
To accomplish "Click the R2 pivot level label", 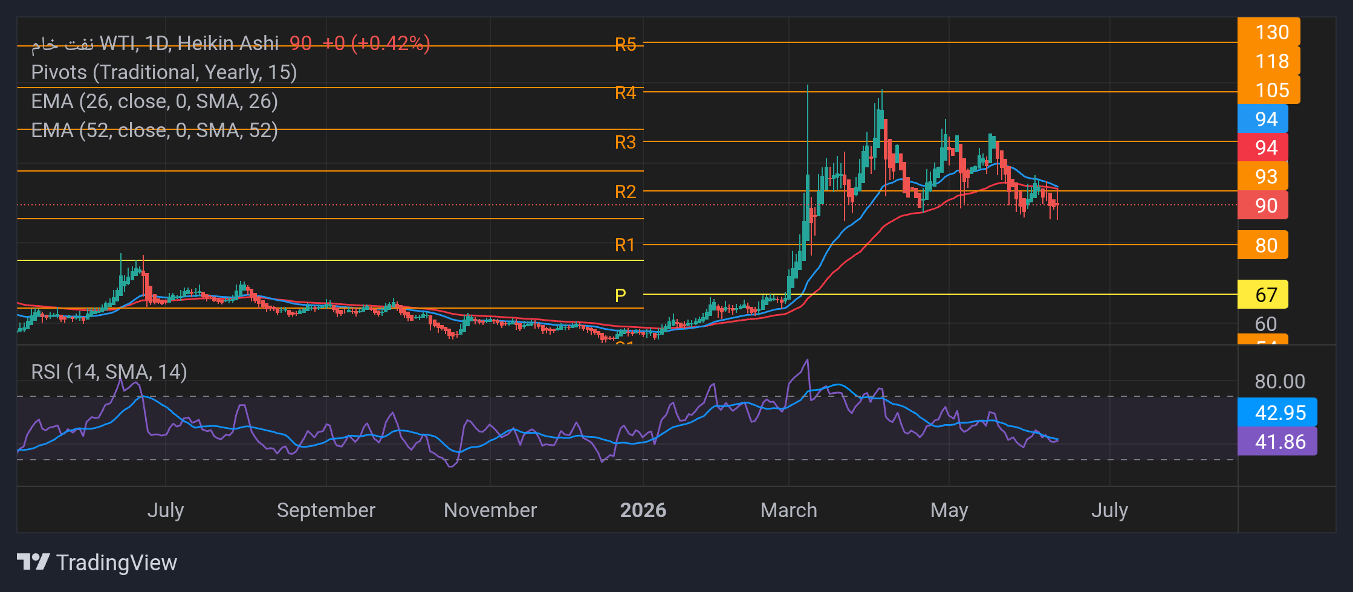I will (625, 192).
